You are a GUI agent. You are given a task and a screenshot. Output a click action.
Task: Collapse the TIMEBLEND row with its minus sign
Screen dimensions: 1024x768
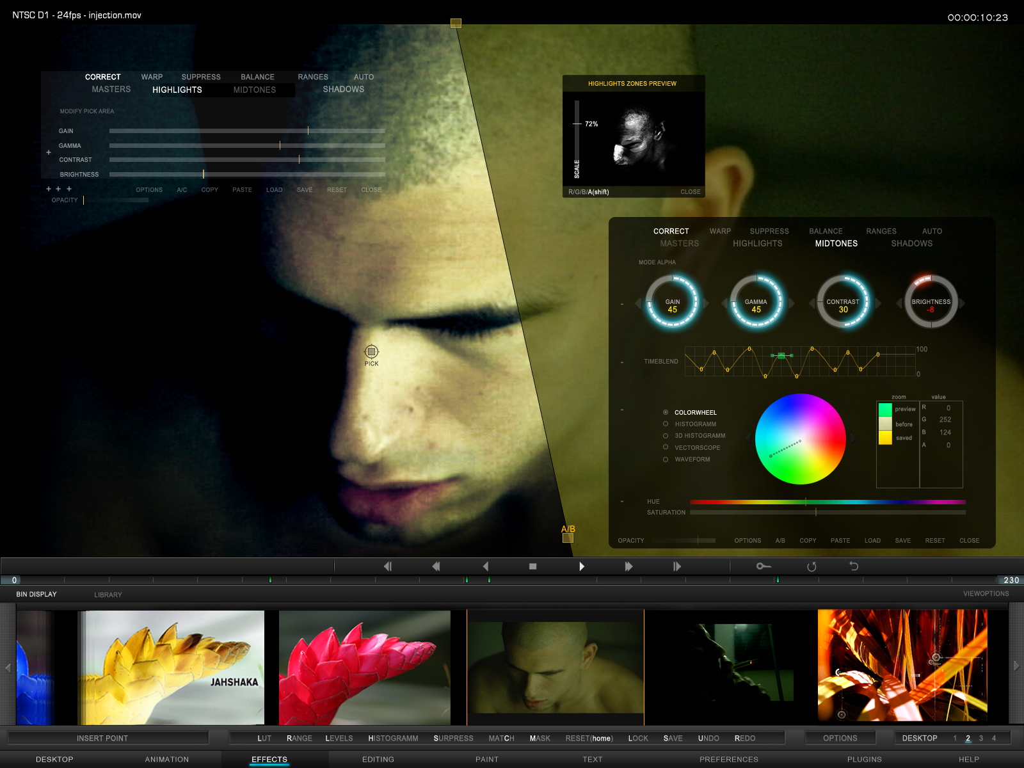click(x=622, y=362)
